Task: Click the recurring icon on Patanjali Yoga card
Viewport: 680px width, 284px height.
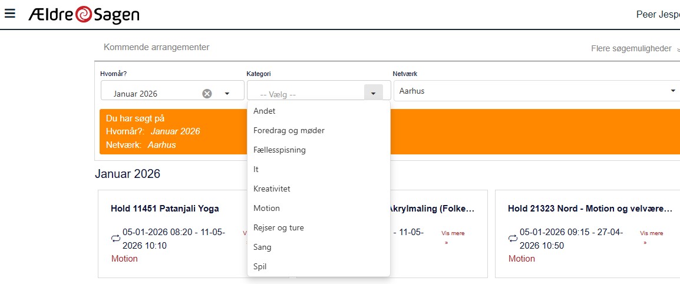Action: (x=115, y=238)
